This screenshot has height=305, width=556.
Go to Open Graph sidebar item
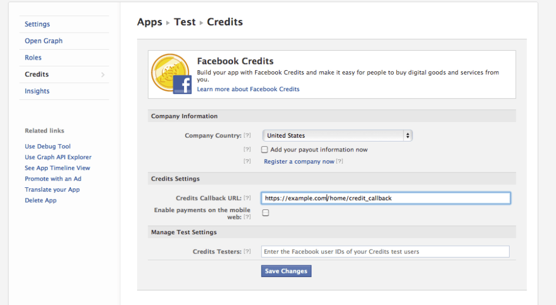[x=44, y=41]
